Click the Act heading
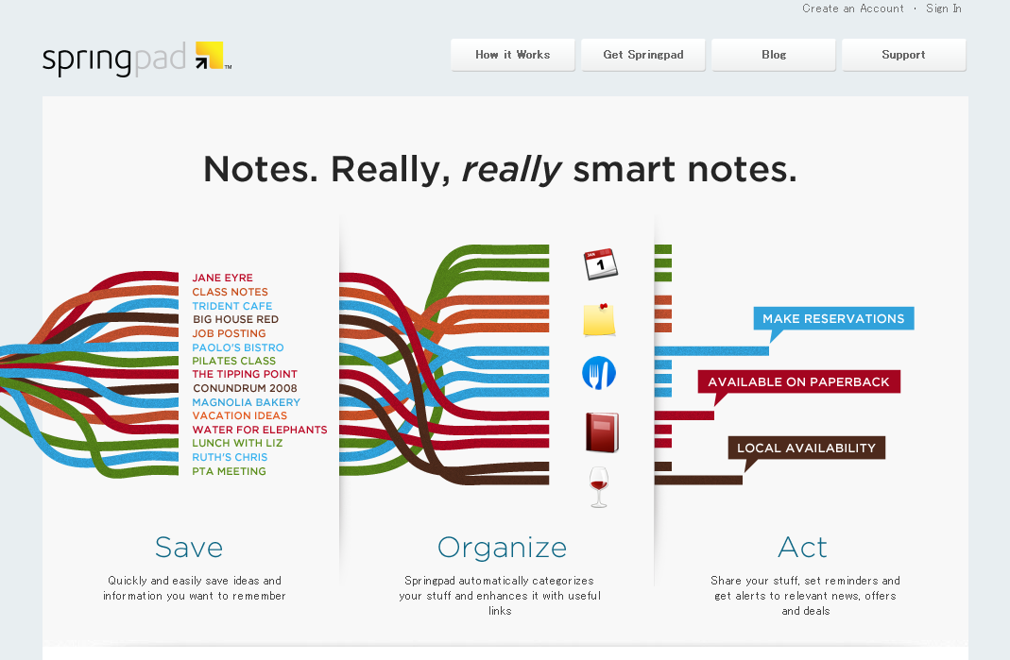The width and height of the screenshot is (1010, 660). click(x=802, y=548)
